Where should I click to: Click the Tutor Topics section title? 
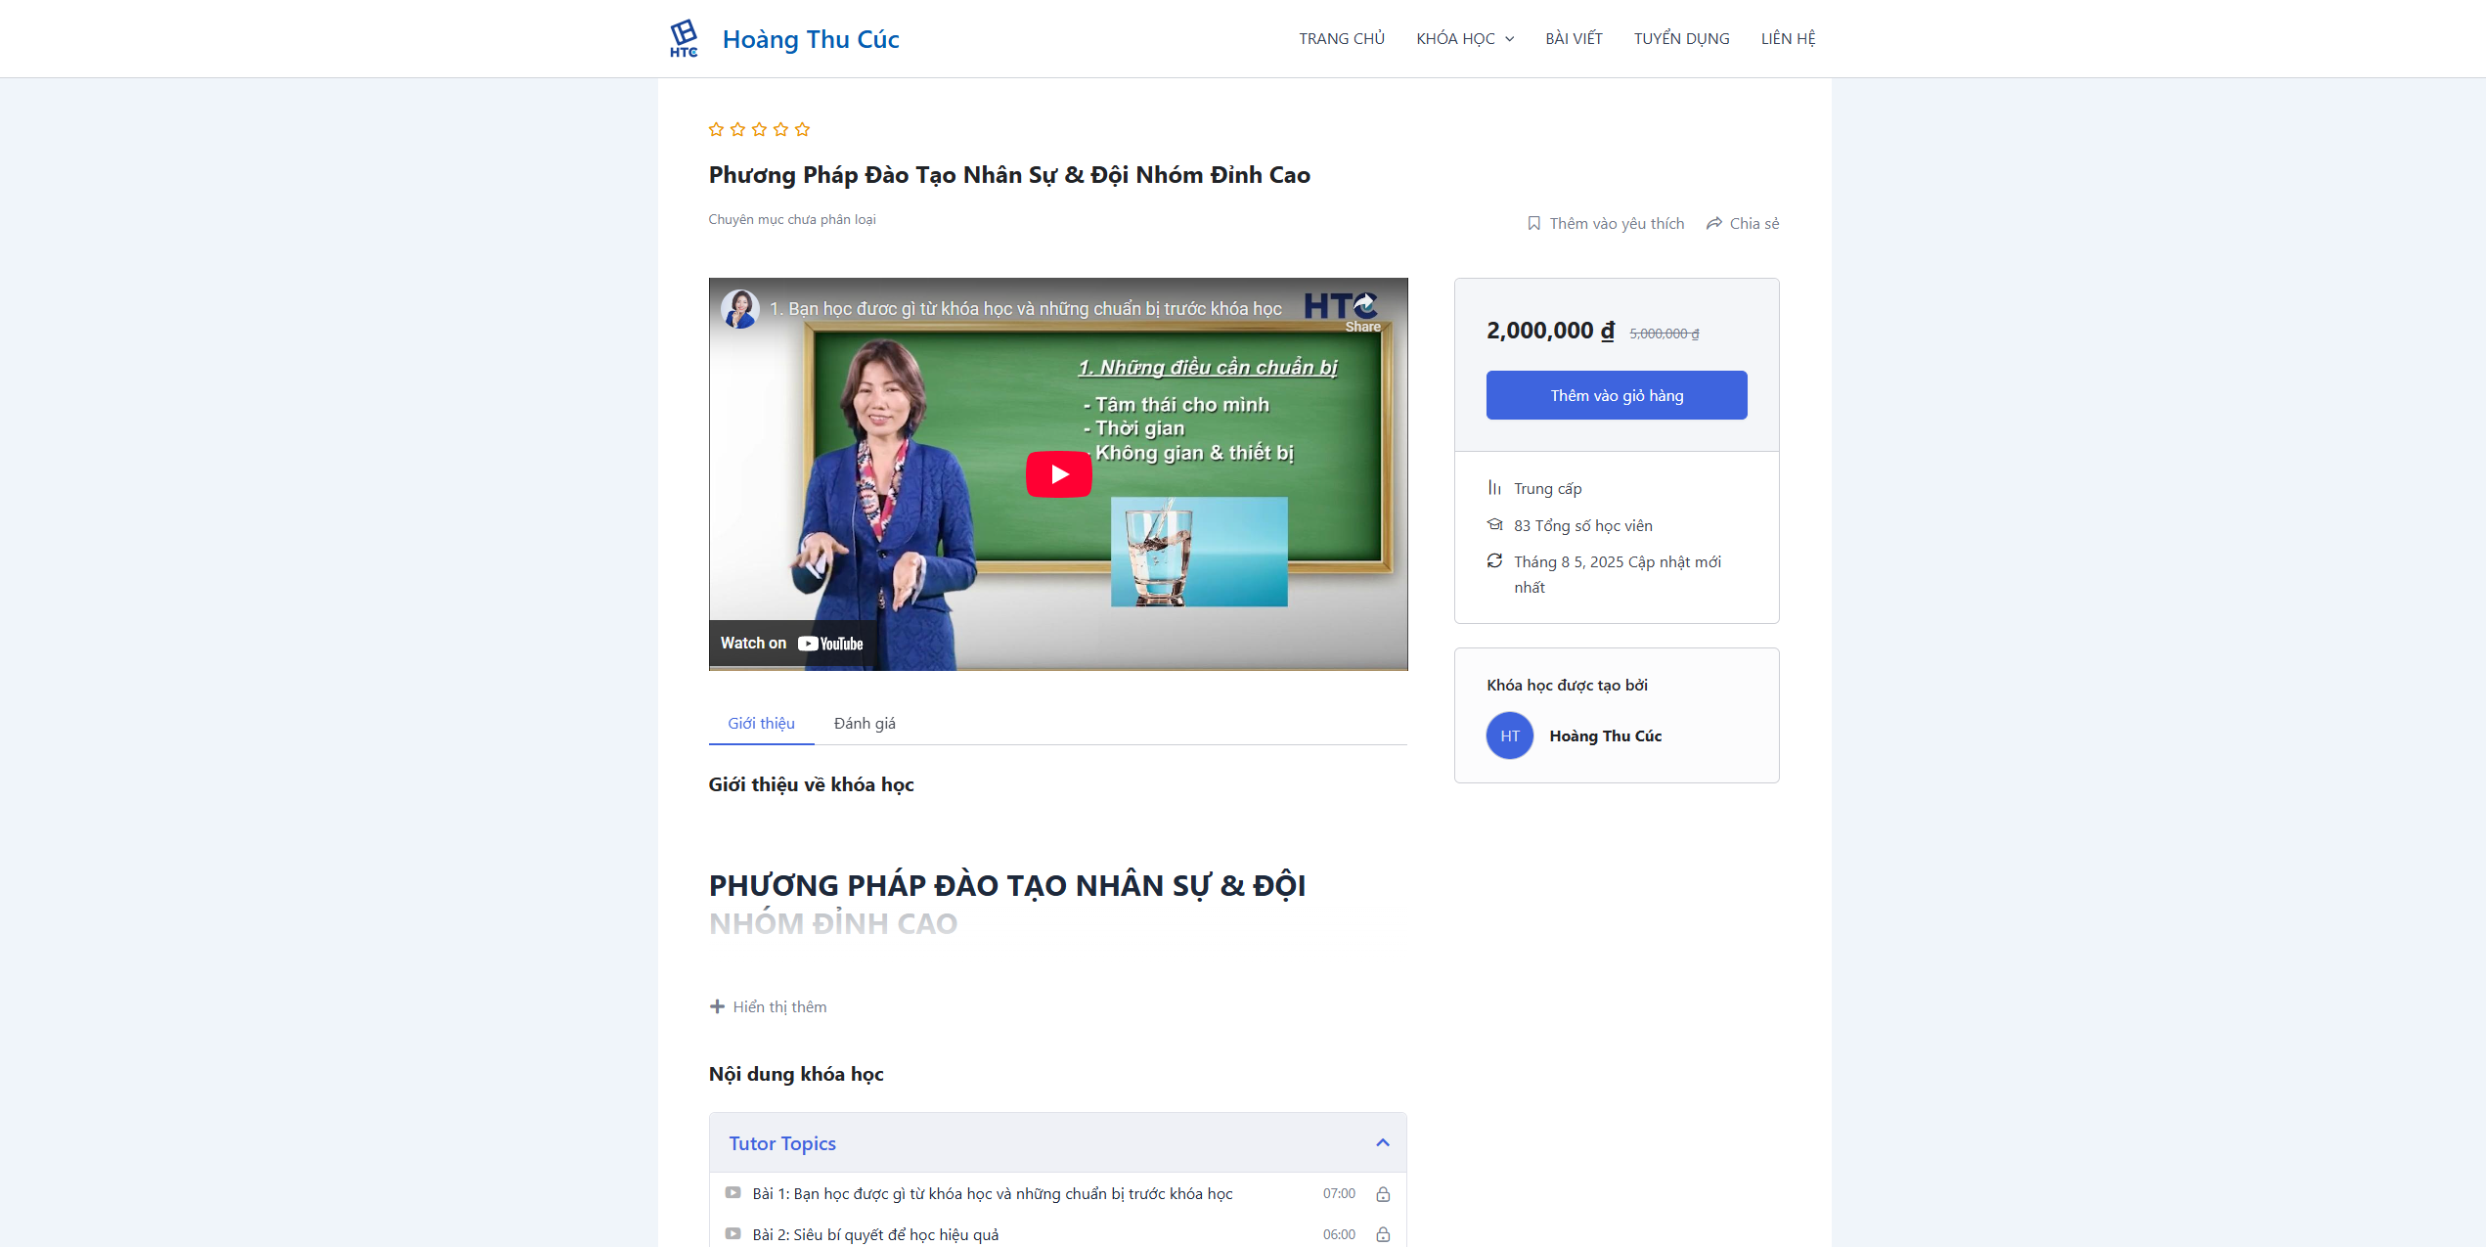click(782, 1142)
